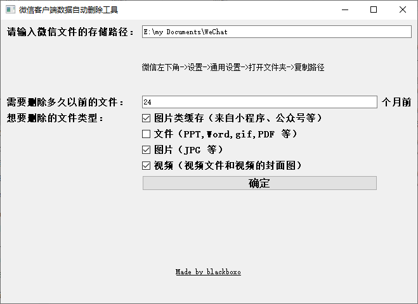Viewport: 418px width, 304px height.
Task: Uncheck the 图片（JPG 等）checkbox
Action: pos(146,150)
